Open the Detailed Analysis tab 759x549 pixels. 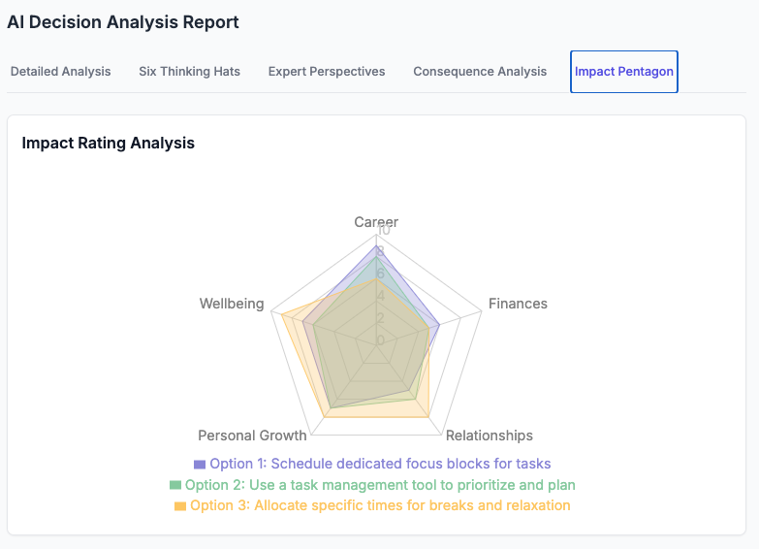(x=60, y=72)
